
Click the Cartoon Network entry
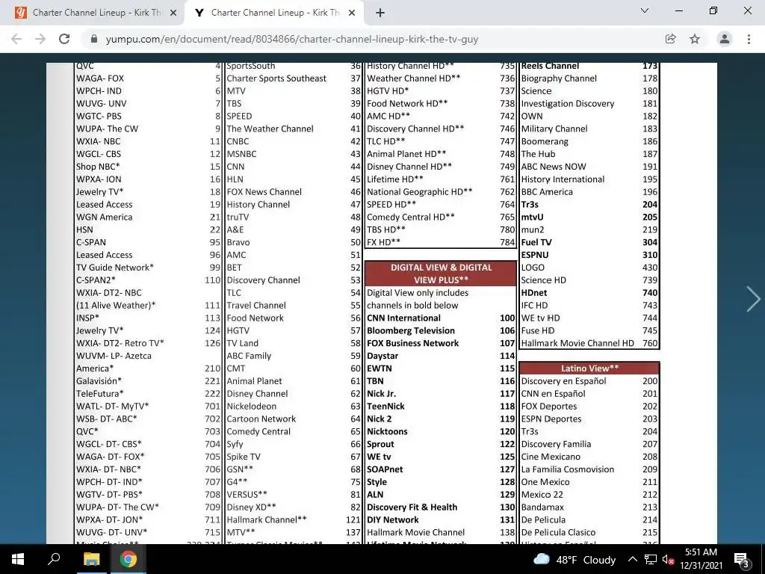[x=261, y=419]
